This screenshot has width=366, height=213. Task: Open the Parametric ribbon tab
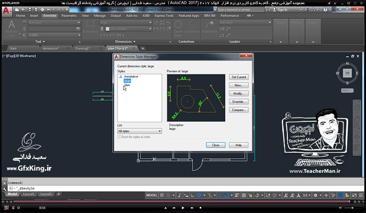coord(69,16)
